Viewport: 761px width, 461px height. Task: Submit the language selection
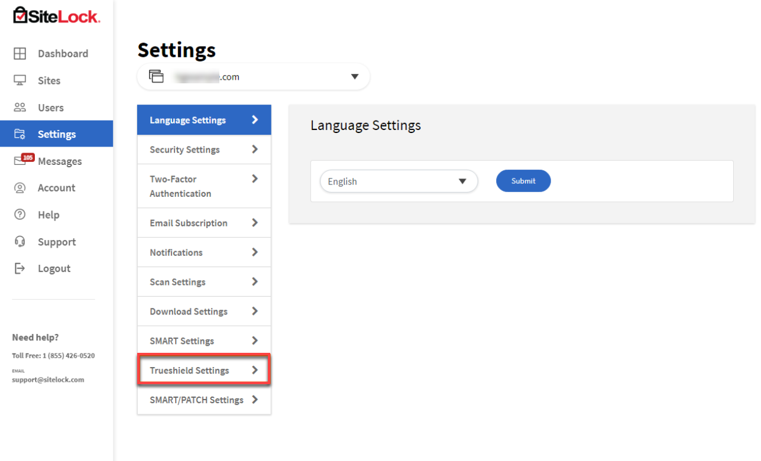tap(523, 181)
